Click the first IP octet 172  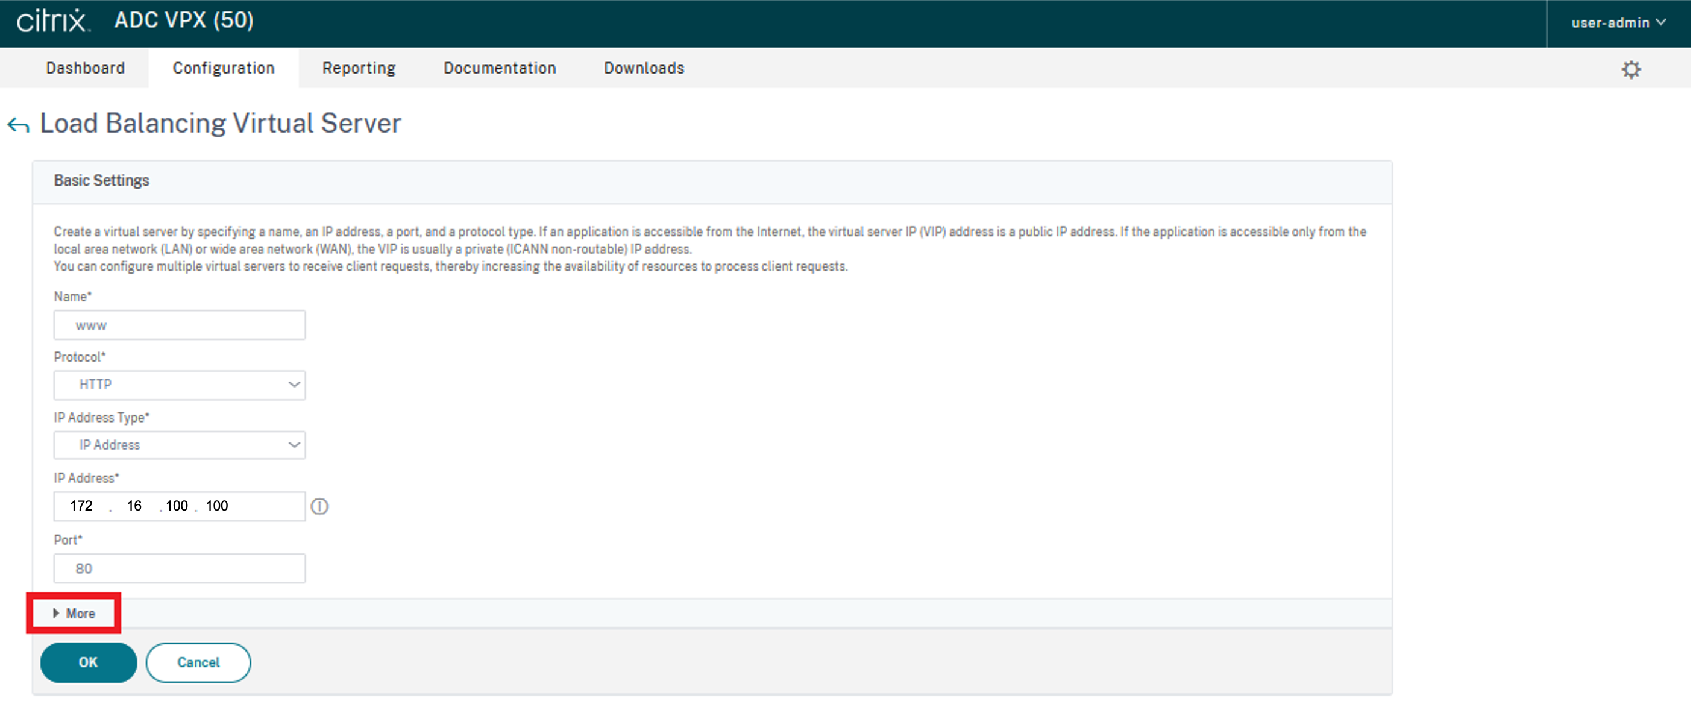click(x=81, y=506)
